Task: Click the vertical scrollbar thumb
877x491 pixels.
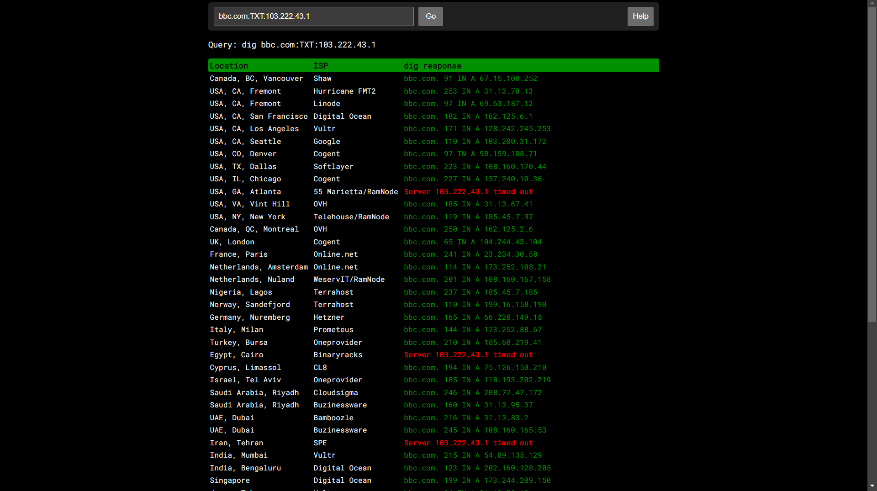Action: tap(872, 164)
